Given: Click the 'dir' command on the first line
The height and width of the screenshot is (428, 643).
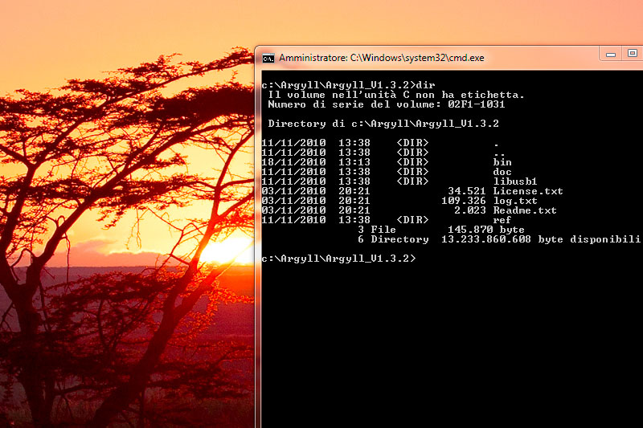Looking at the screenshot, I should click(x=425, y=85).
